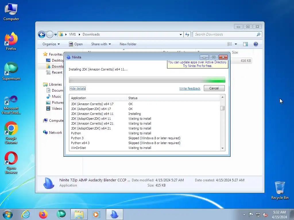
Task: Click the clock in the taskbar
Action: 279,215
